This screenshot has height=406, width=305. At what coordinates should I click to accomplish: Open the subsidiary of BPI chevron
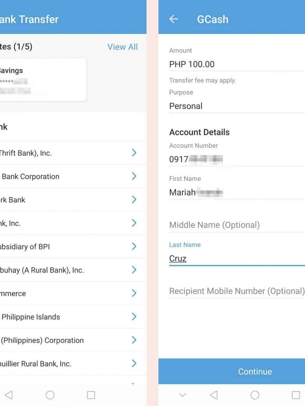134,246
